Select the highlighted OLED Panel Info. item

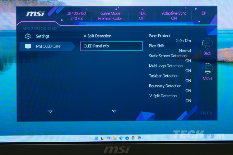pyautogui.click(x=111, y=46)
